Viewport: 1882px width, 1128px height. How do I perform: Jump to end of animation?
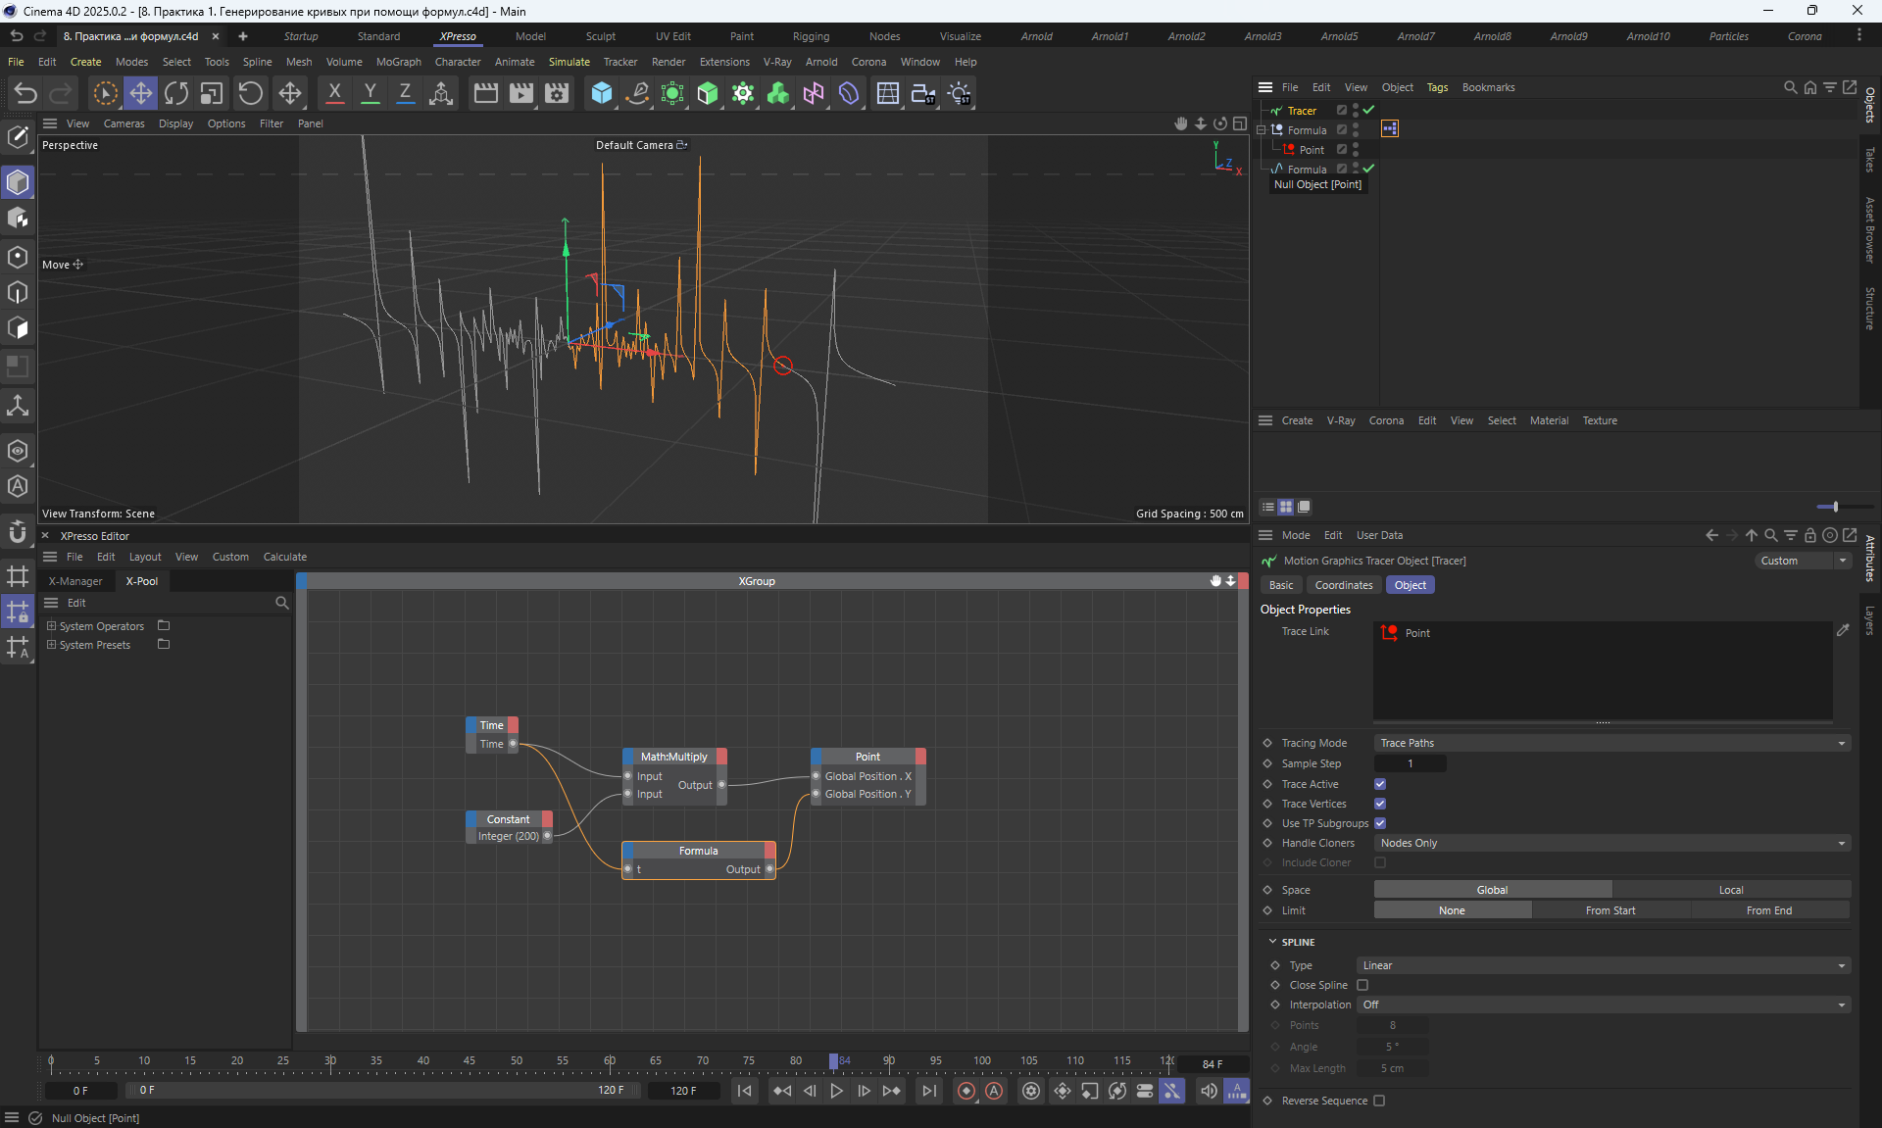click(928, 1091)
